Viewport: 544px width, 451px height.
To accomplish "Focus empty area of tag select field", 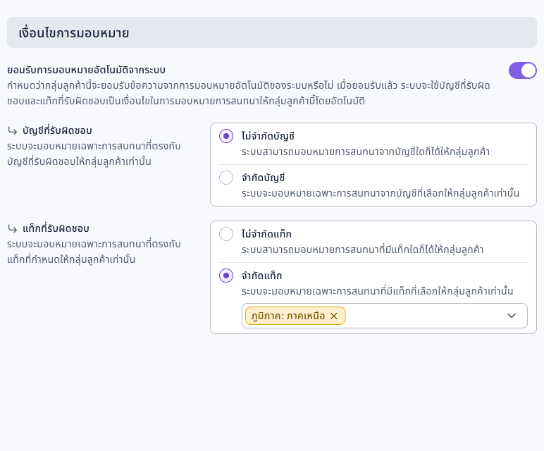I will coord(424,316).
